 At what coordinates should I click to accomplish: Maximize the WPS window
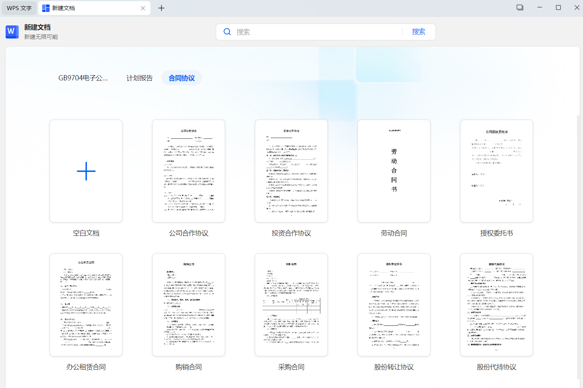pyautogui.click(x=558, y=7)
